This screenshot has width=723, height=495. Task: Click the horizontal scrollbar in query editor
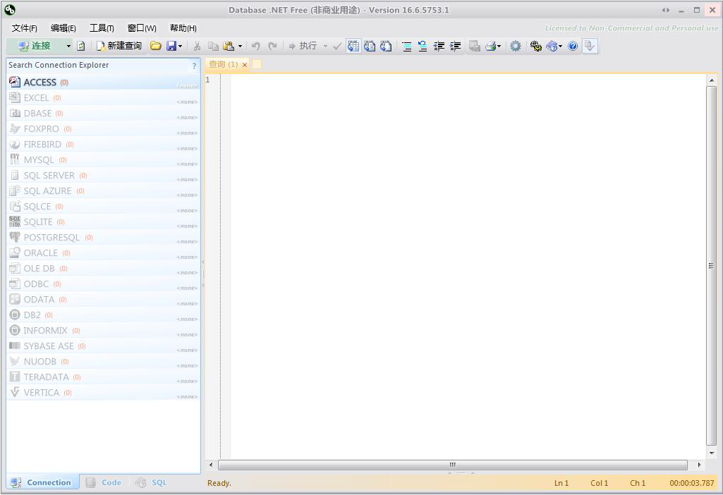(x=451, y=465)
